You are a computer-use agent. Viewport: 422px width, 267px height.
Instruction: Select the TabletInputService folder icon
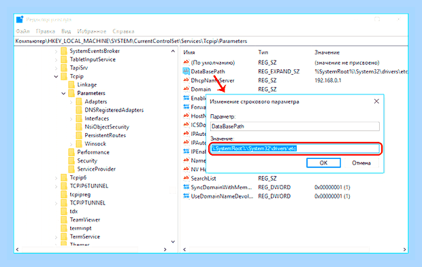pyautogui.click(x=64, y=59)
